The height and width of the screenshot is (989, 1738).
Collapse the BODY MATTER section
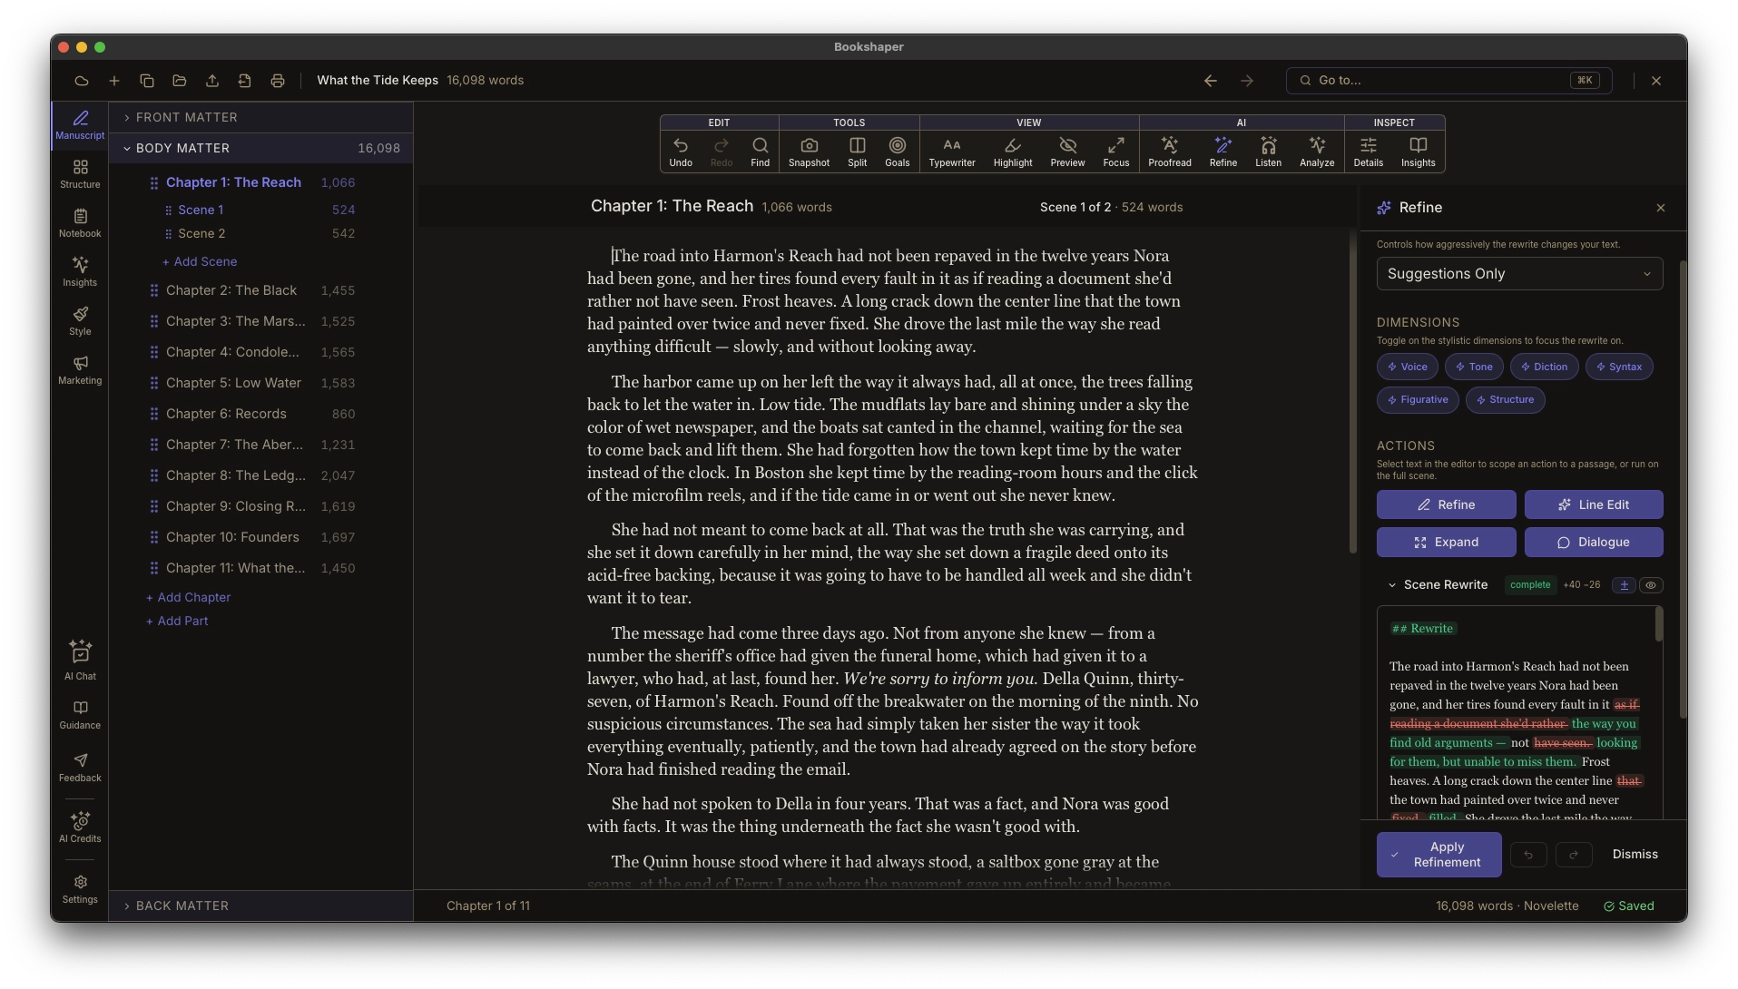261,148
